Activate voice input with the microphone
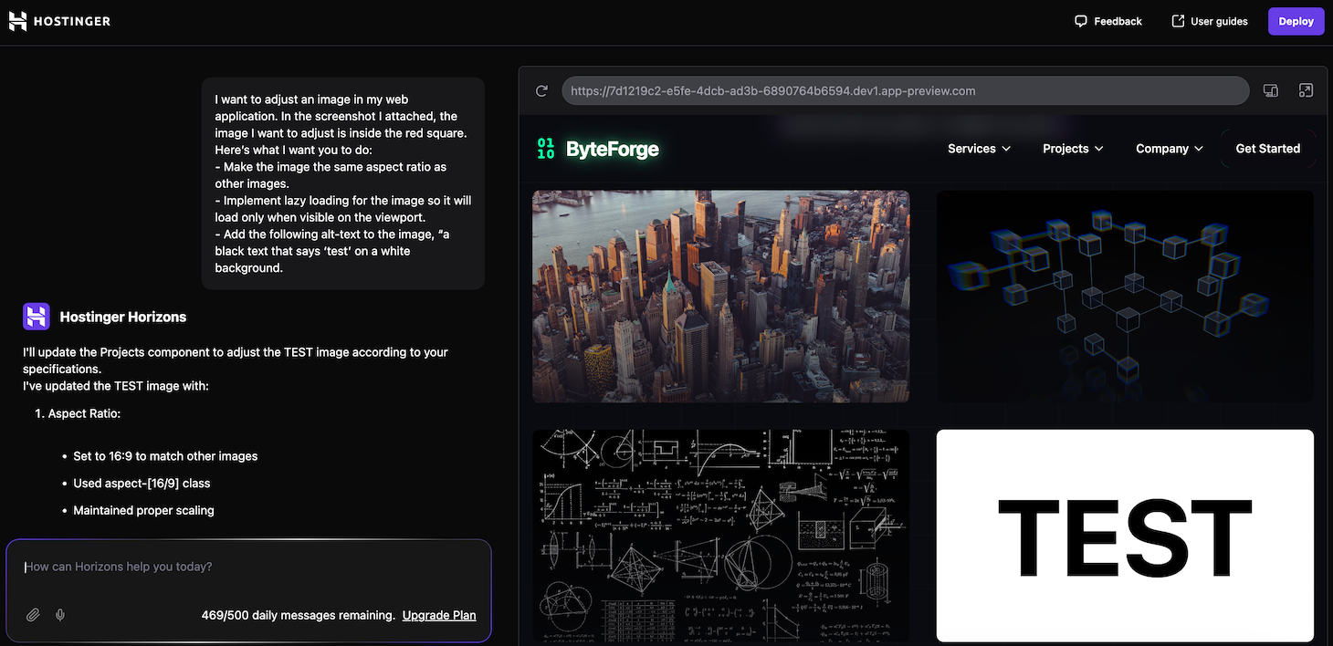Screen dimensions: 1333x646 pyautogui.click(x=60, y=614)
